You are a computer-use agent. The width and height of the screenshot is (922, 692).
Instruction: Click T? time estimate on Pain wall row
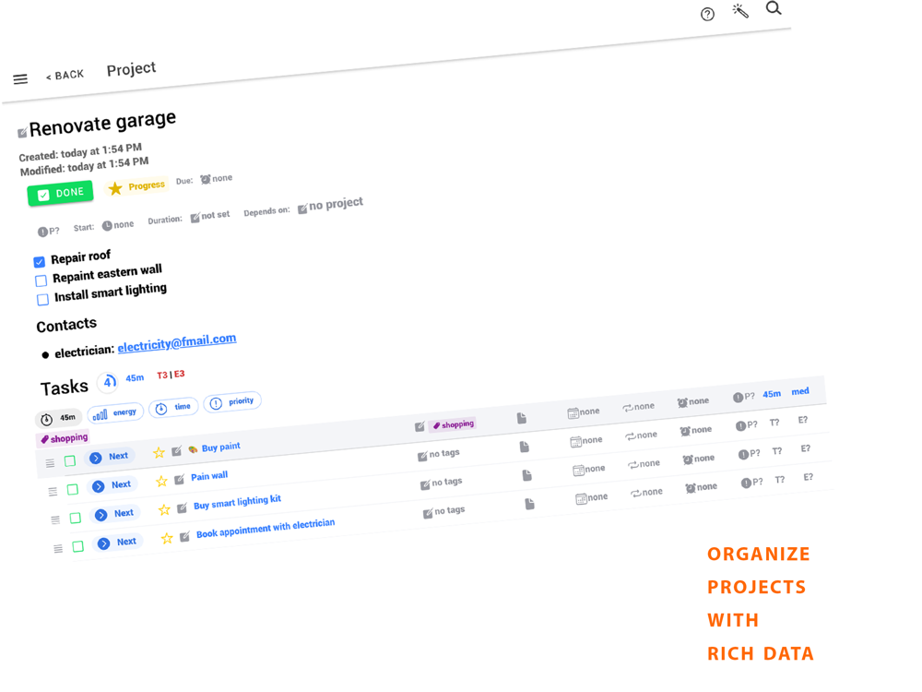pos(774,424)
